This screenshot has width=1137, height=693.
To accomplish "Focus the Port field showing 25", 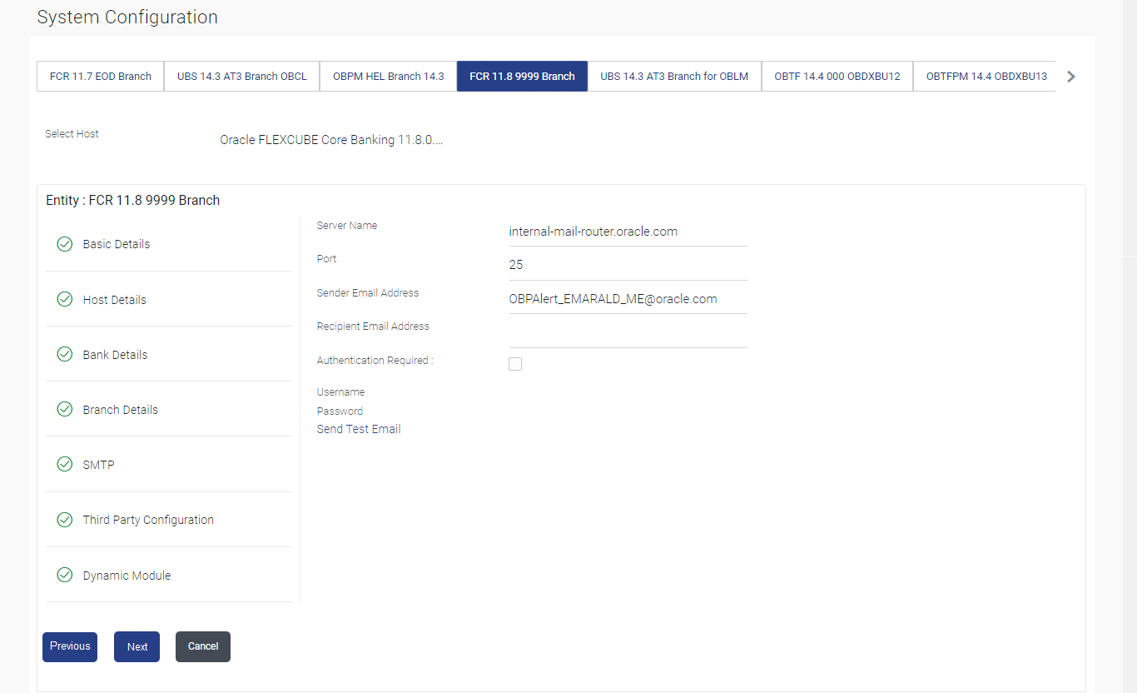I will pyautogui.click(x=628, y=265).
